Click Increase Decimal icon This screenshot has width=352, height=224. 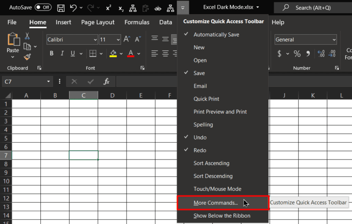tap(321, 53)
